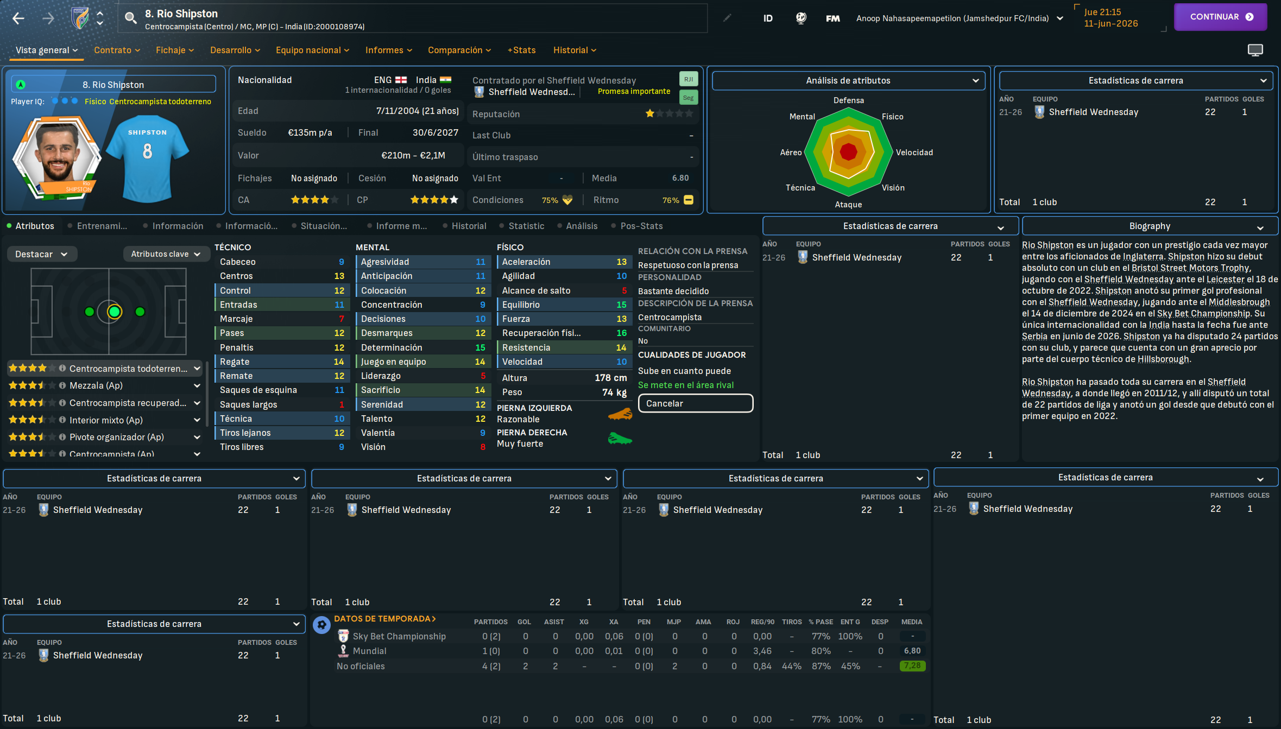Click the FM logo icon
This screenshot has width=1281, height=729.
(832, 18)
